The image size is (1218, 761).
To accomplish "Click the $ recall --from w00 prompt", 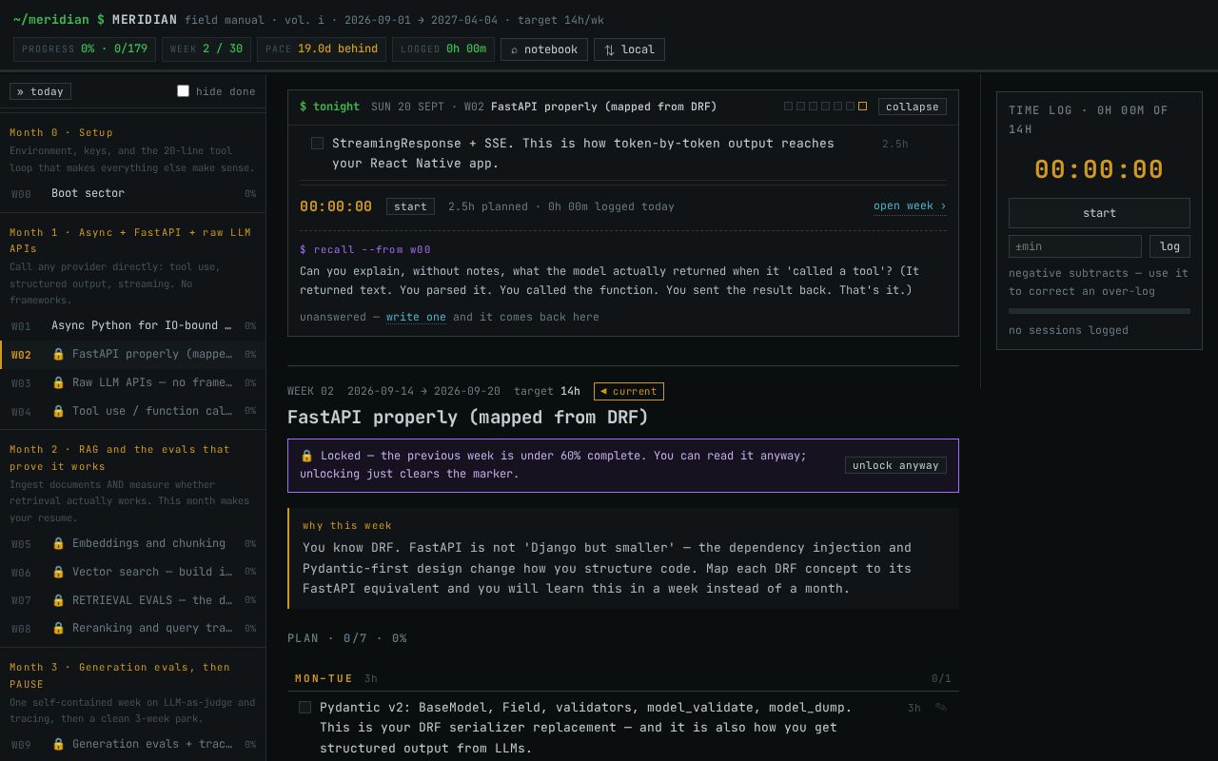I will pyautogui.click(x=365, y=249).
